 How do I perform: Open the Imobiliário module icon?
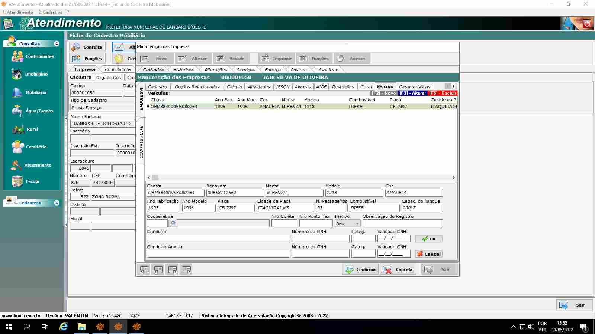pyautogui.click(x=17, y=74)
